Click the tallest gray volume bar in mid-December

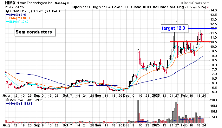coord(138,111)
